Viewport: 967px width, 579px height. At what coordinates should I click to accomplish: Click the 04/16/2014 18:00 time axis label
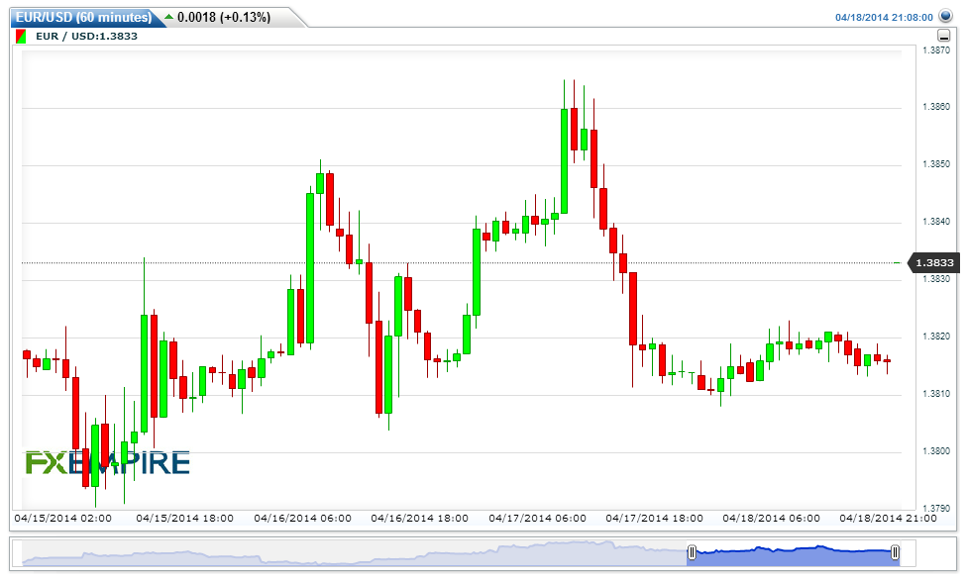click(419, 518)
